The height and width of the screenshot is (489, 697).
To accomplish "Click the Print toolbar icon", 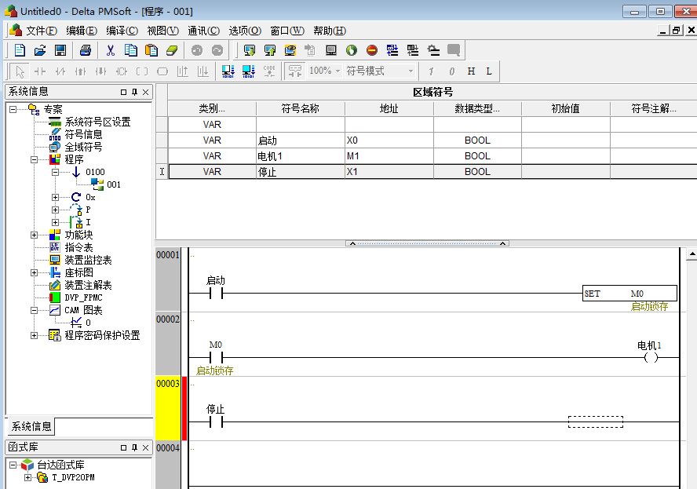I will tap(86, 50).
